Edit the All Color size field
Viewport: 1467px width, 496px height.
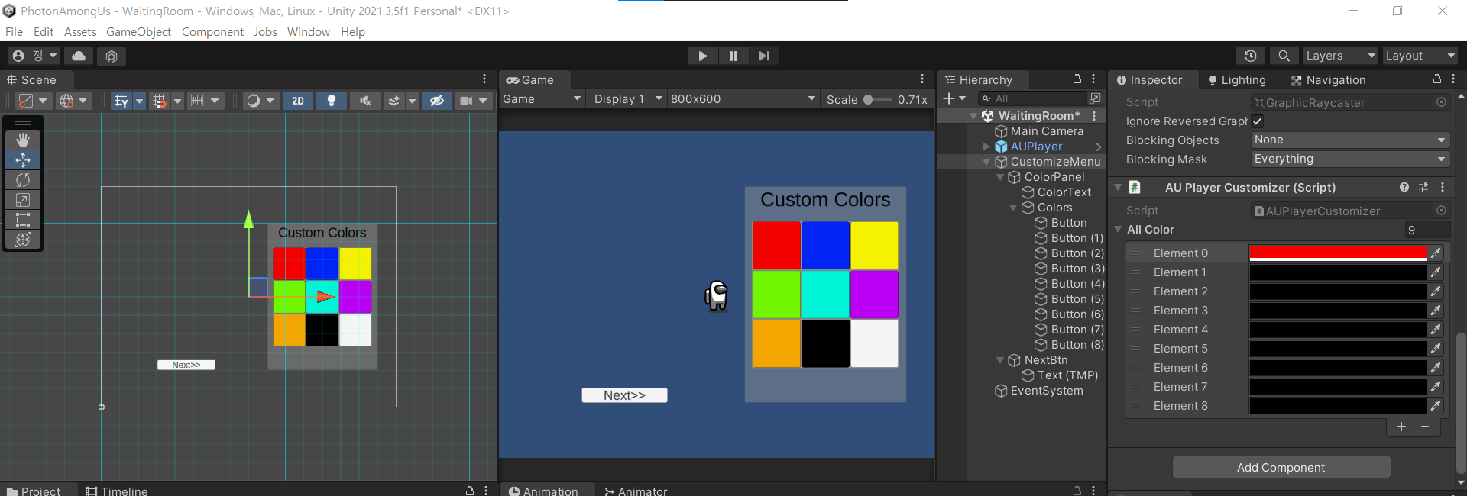tap(1427, 230)
